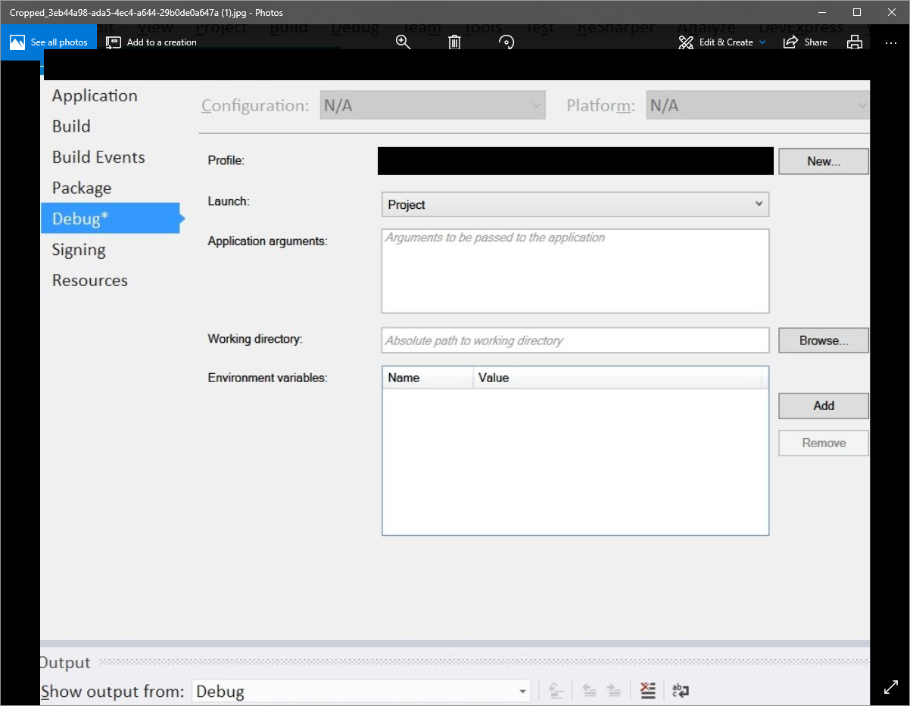Open the Show output from dropdown

coord(522,691)
